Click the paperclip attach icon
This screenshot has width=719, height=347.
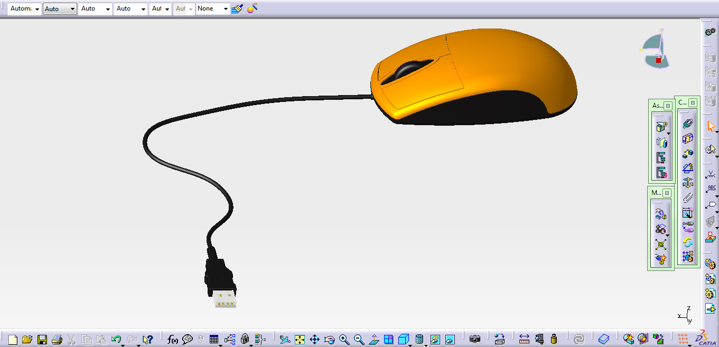[687, 198]
